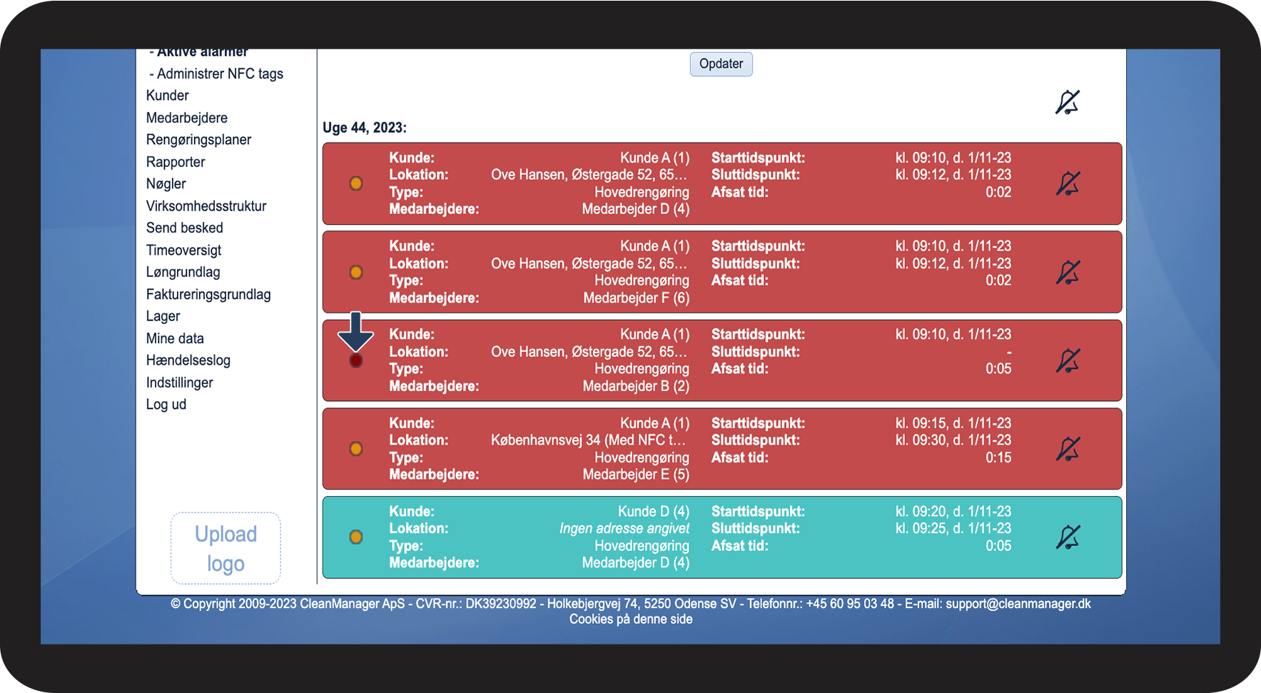This screenshot has width=1261, height=693.
Task: Open Faktureringsgrundlag from sidebar
Action: (208, 294)
